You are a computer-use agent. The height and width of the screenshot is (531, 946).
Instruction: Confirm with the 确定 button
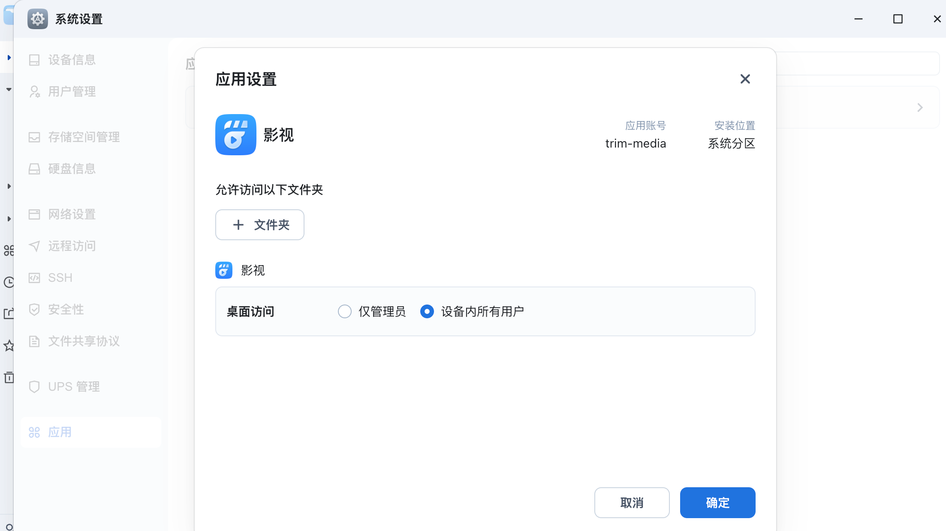point(717,503)
